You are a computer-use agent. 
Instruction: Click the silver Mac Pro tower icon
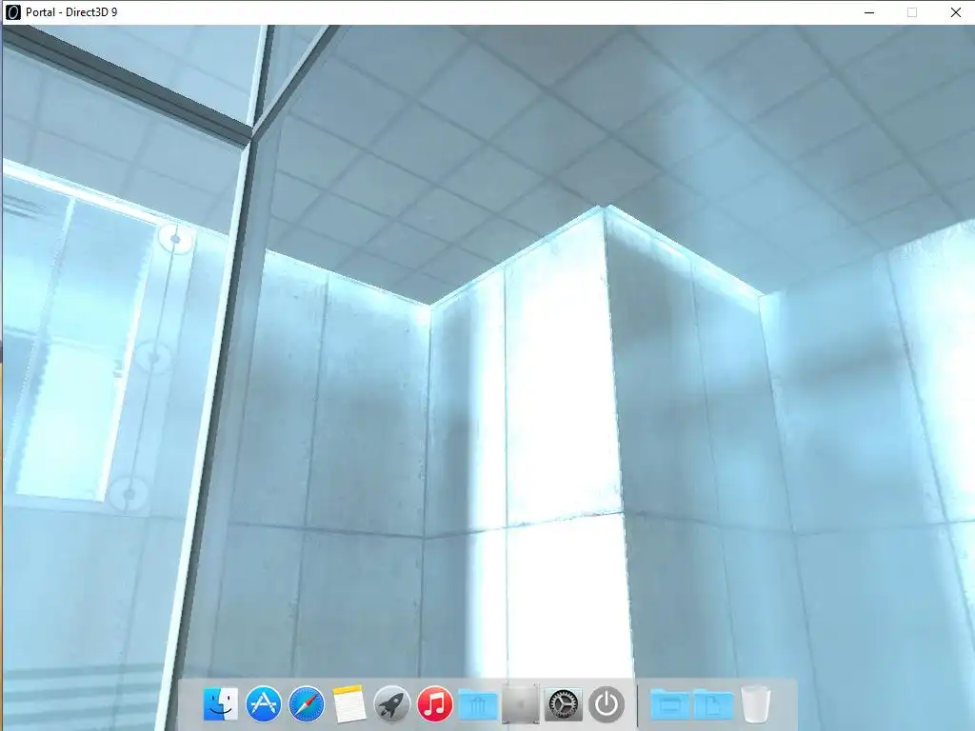[x=521, y=704]
